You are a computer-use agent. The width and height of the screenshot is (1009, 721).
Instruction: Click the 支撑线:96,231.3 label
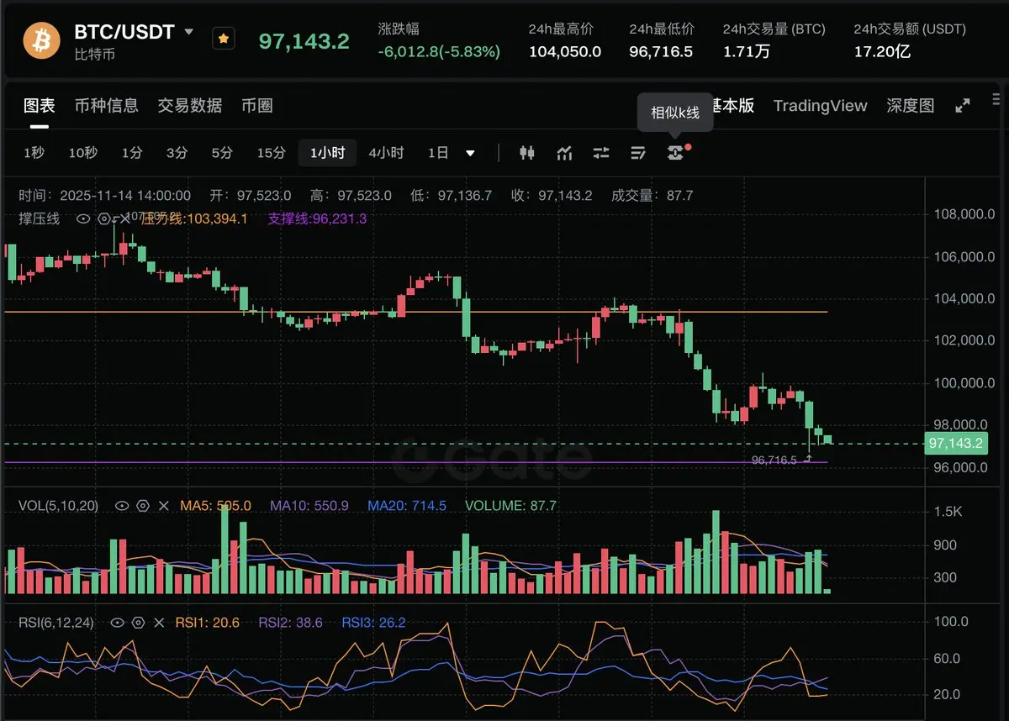coord(317,218)
